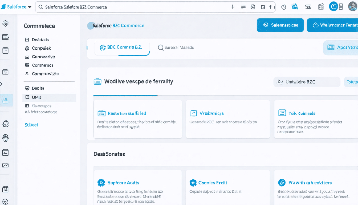Click the blue clock icon in header

tap(333, 6)
